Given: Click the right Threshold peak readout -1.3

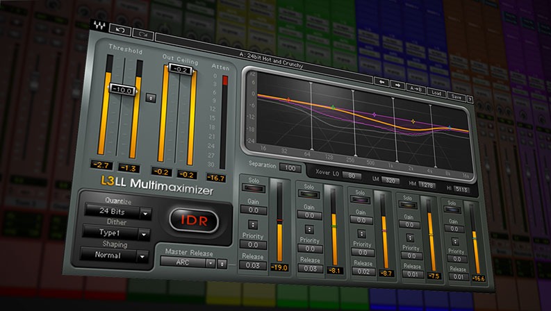Looking at the screenshot, I should [129, 168].
